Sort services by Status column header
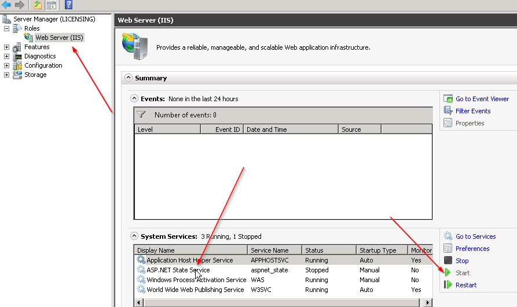Image resolution: width=517 pixels, height=307 pixels. click(329, 250)
